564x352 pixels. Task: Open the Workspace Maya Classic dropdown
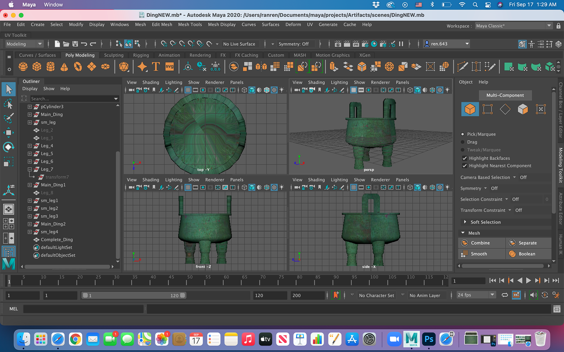click(x=513, y=26)
